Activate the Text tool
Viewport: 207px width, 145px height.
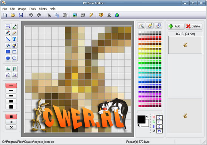click(x=14, y=39)
